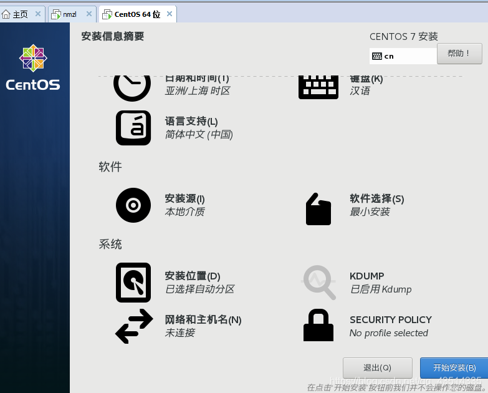
Task: Click the home icon on 主页 tab
Action: pos(6,14)
